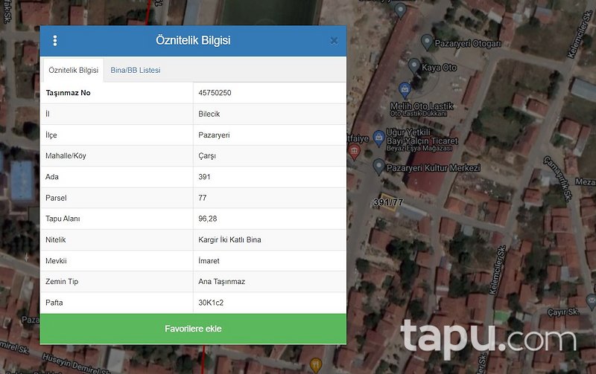
Task: Click the Parsel value 77
Action: (x=202, y=198)
